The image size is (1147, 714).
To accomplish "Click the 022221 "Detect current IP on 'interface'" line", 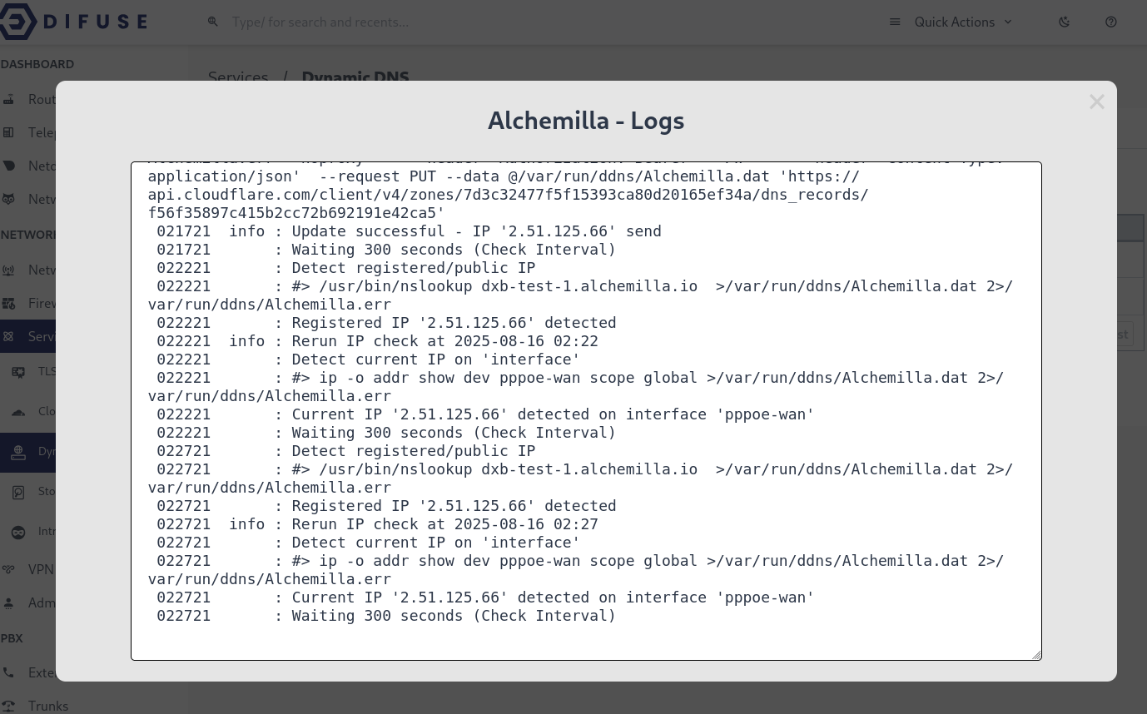I will point(368,359).
